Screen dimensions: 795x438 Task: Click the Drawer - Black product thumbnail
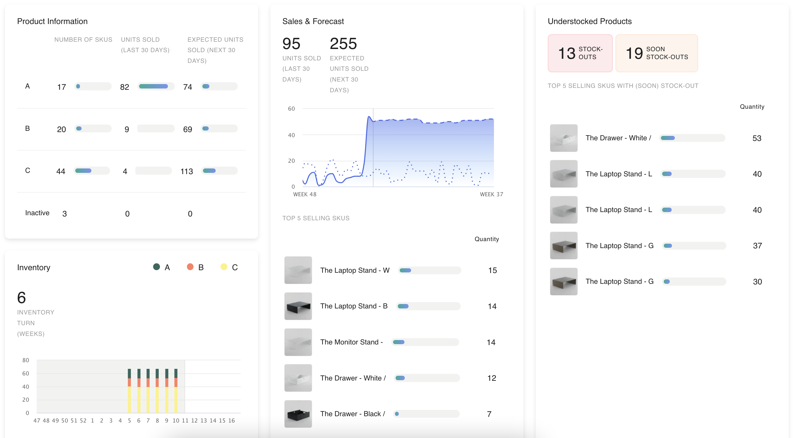(298, 414)
